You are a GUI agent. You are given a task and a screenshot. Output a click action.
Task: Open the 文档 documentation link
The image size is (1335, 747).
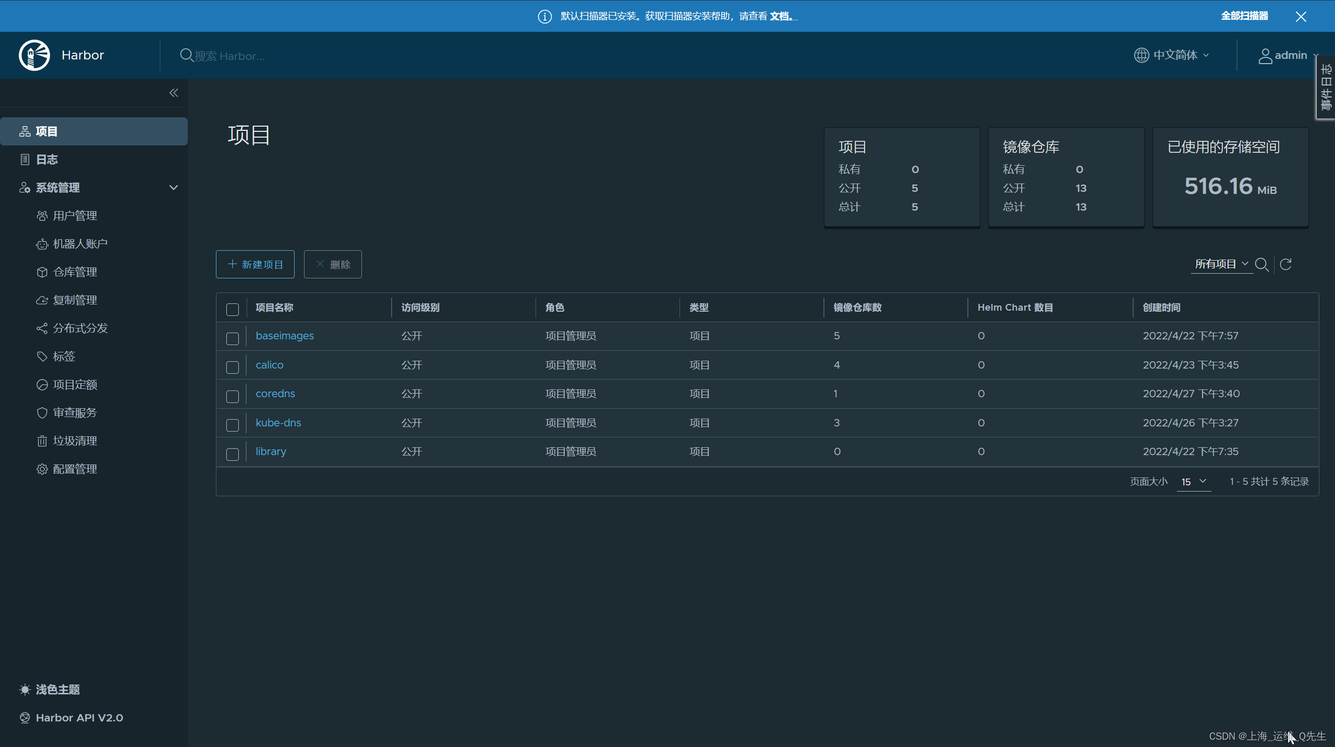(782, 16)
